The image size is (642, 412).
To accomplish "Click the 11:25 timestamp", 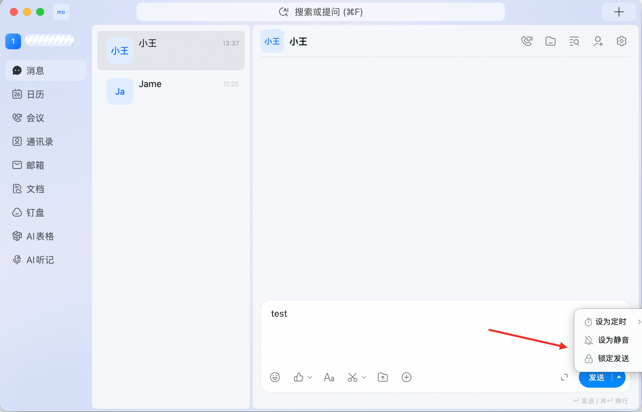I will tap(231, 84).
